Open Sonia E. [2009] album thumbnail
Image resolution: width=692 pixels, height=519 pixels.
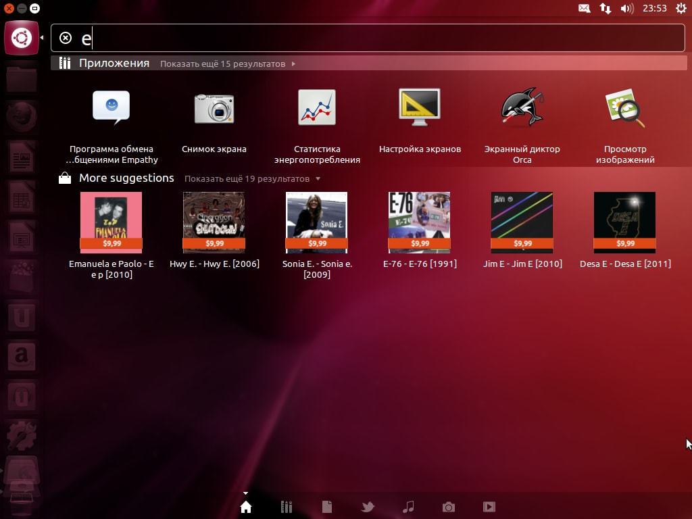pyautogui.click(x=317, y=222)
